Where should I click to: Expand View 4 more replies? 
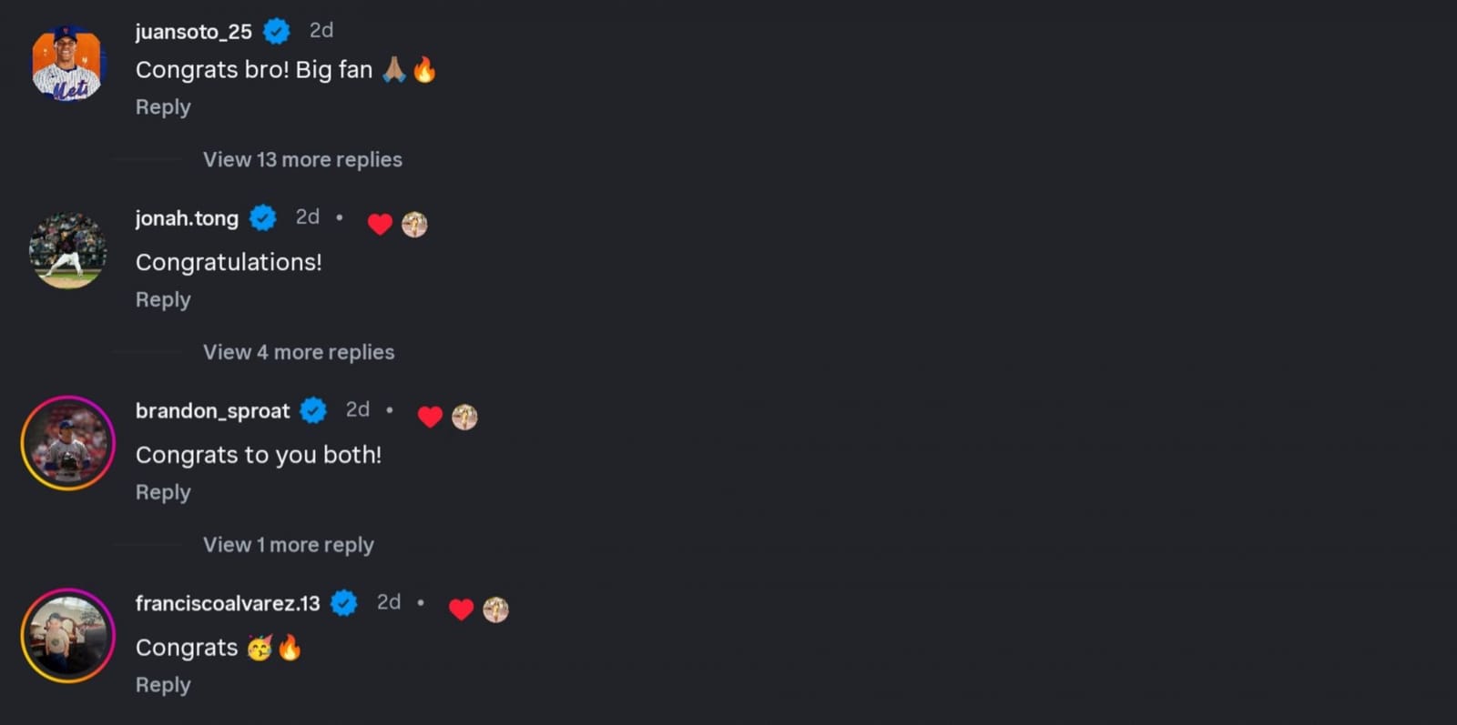pos(299,352)
